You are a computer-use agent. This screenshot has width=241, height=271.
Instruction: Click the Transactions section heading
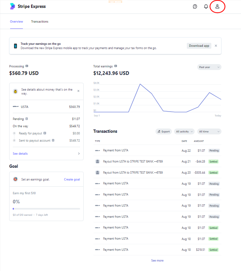coord(105,131)
